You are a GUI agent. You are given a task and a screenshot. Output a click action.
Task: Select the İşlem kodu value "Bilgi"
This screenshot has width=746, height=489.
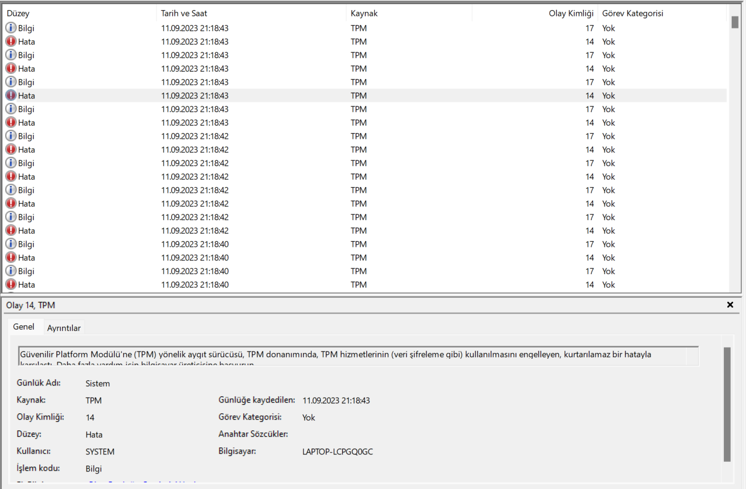coord(94,469)
